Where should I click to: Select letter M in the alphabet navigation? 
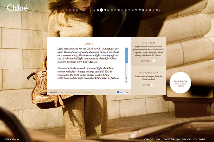pyautogui.click(x=105, y=10)
